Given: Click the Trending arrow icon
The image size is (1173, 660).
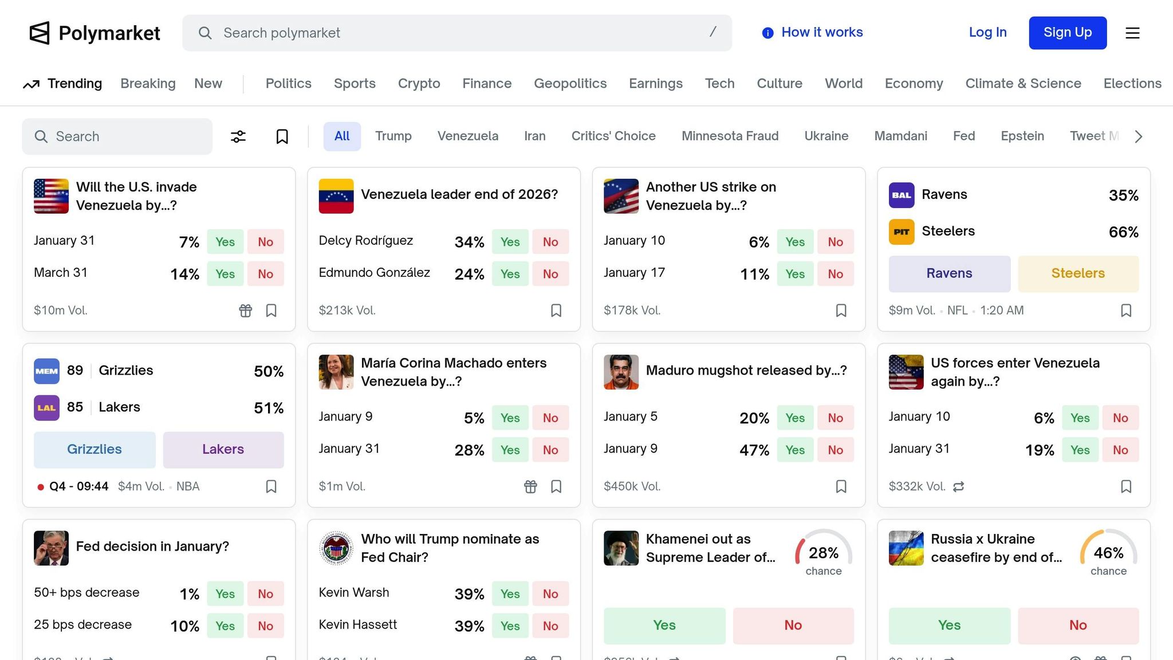Looking at the screenshot, I should tap(31, 84).
